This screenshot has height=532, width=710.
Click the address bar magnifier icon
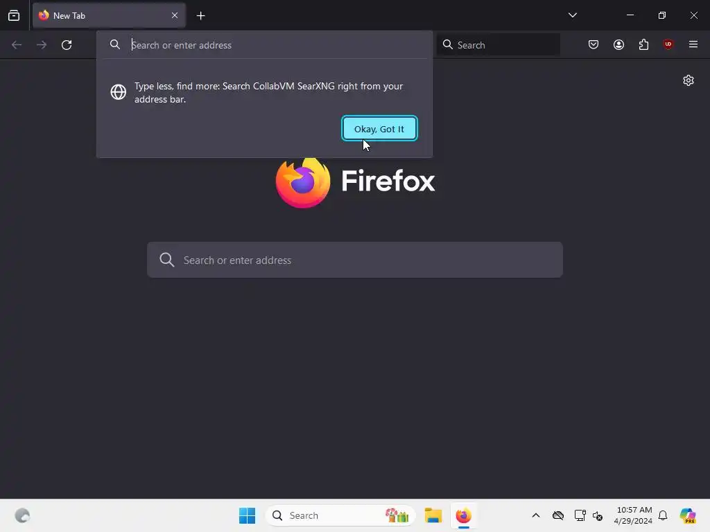(115, 44)
